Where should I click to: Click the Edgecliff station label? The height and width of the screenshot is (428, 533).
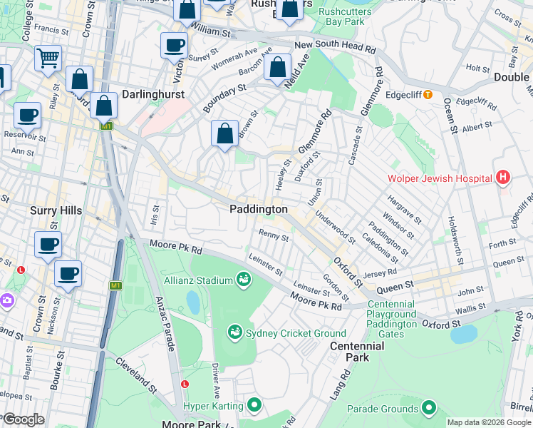click(403, 95)
